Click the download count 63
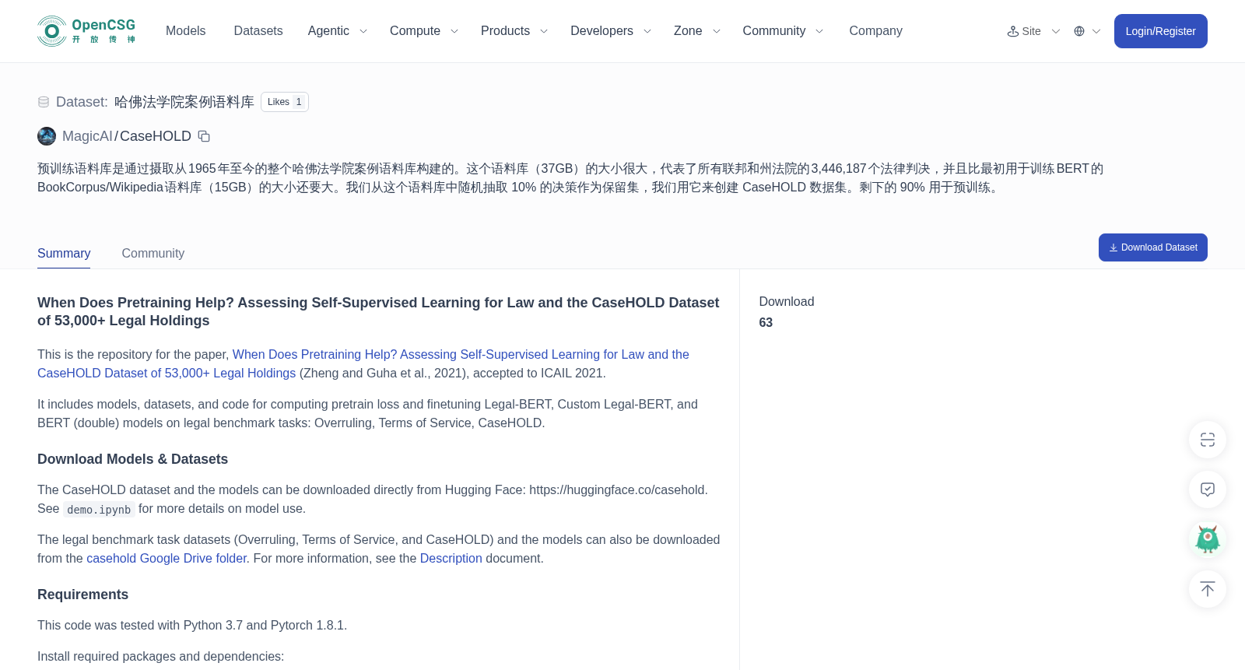 pos(766,322)
